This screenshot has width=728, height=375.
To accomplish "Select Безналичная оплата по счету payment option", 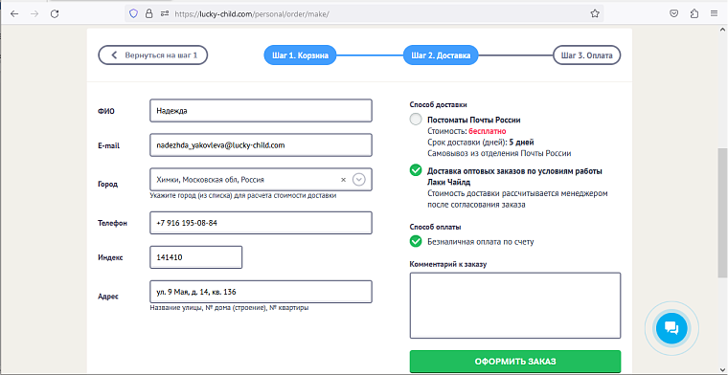I will click(416, 241).
